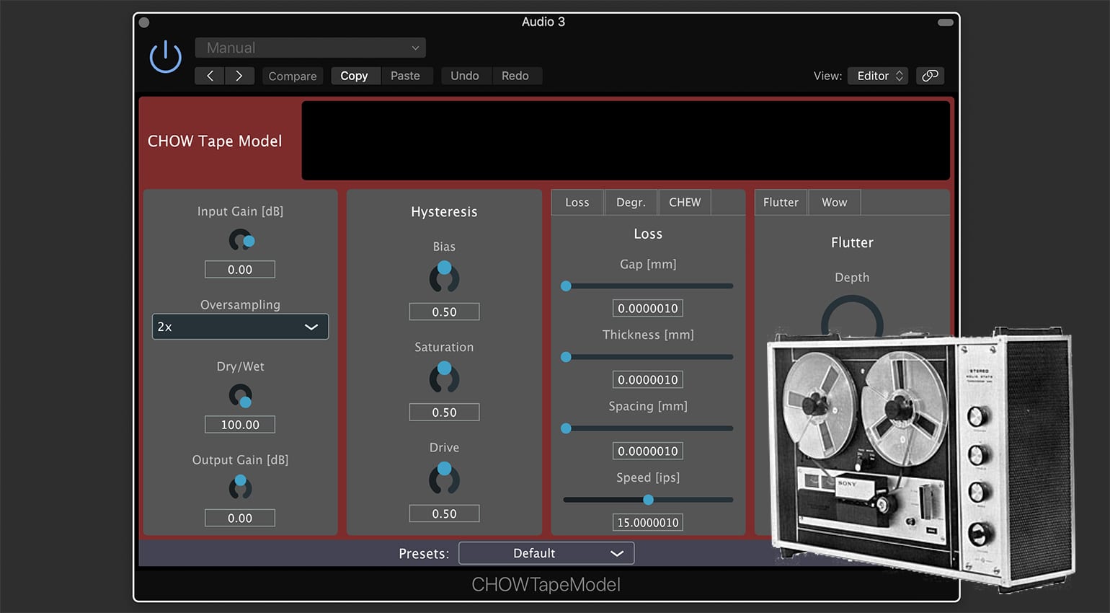
Task: Open the Presets Default dropdown
Action: coord(546,553)
